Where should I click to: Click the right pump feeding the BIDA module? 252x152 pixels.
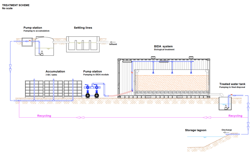click(97, 94)
